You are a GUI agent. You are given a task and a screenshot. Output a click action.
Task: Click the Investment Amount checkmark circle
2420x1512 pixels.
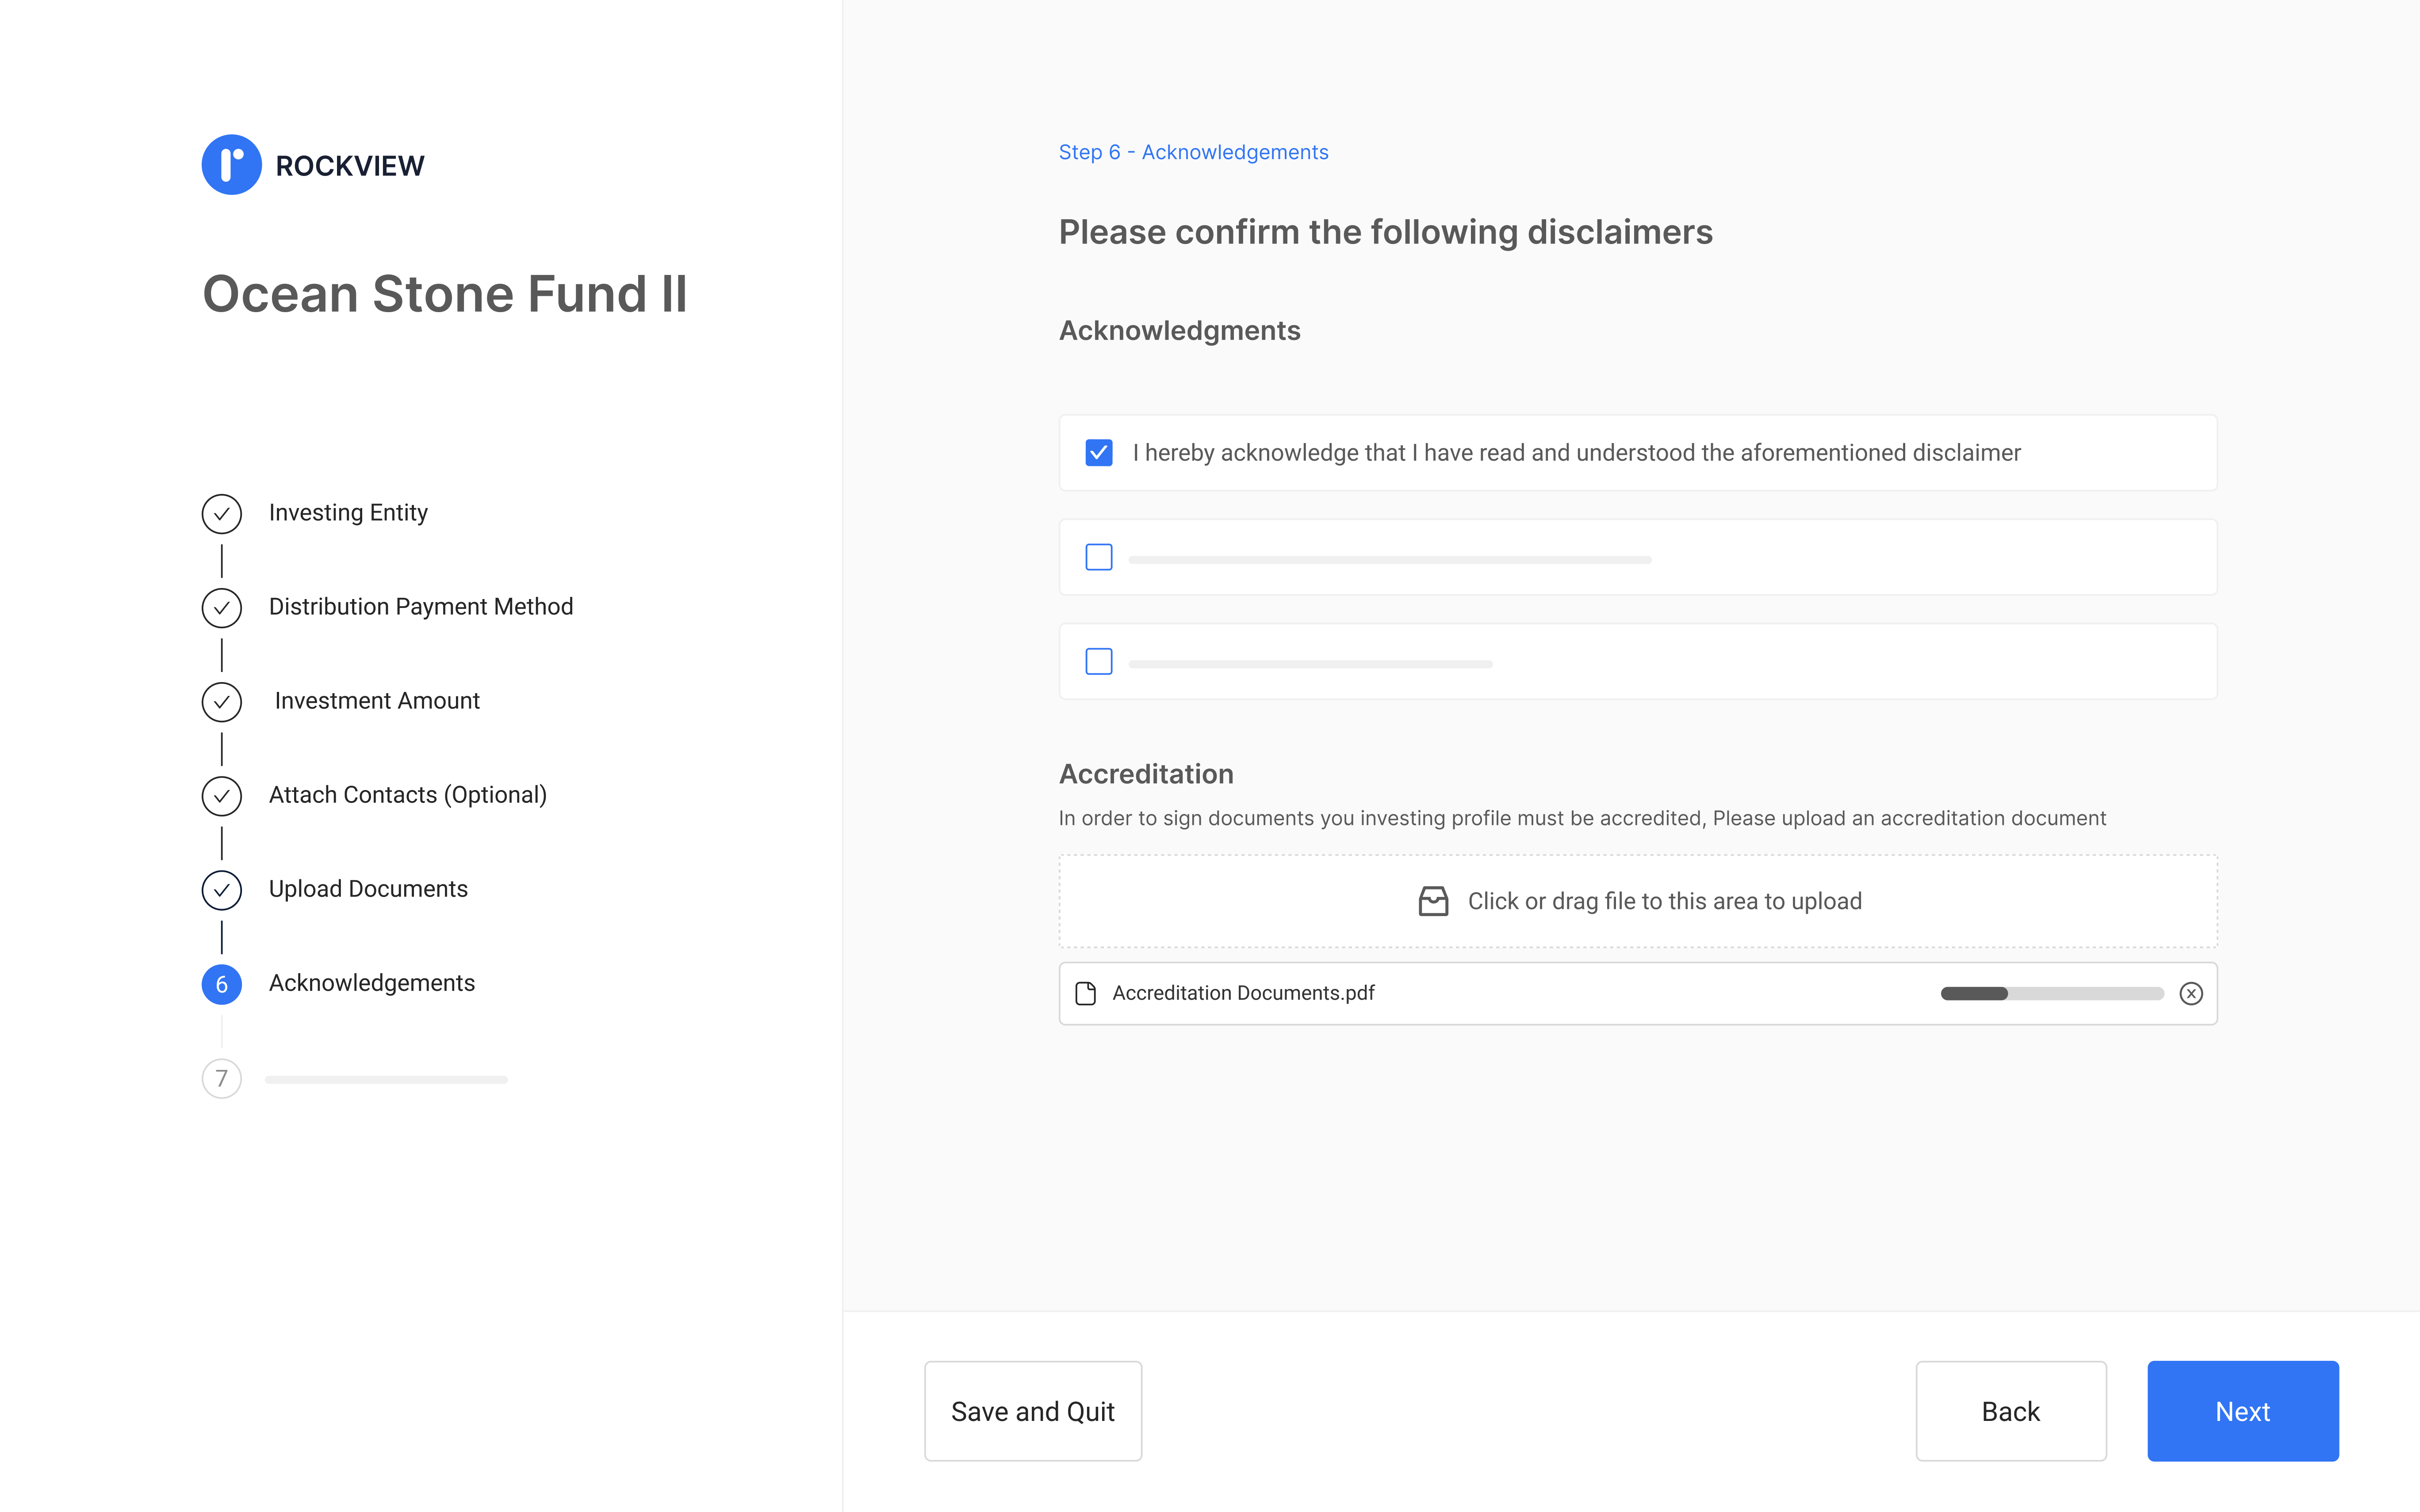[x=222, y=701]
